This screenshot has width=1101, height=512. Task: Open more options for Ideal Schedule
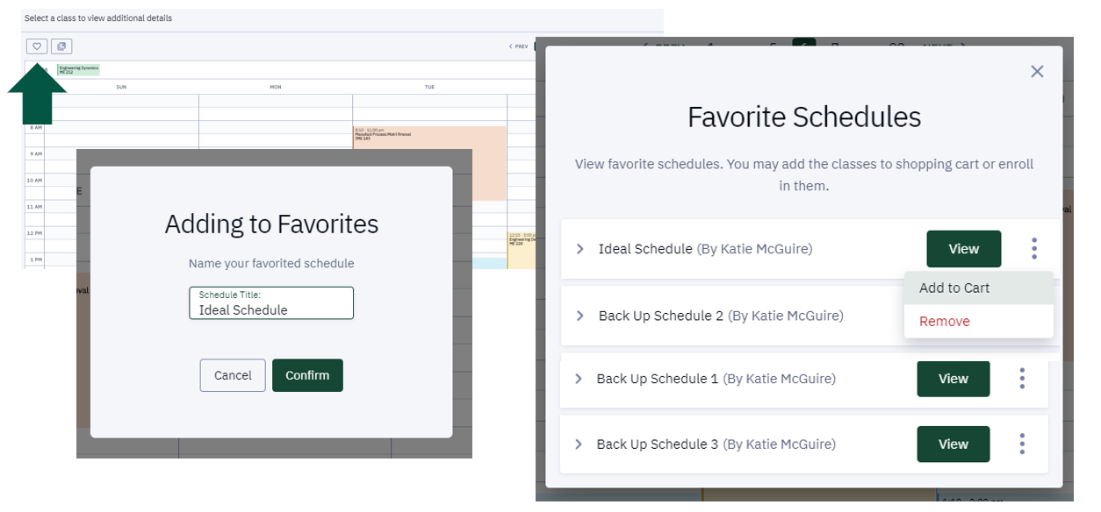pos(1034,249)
